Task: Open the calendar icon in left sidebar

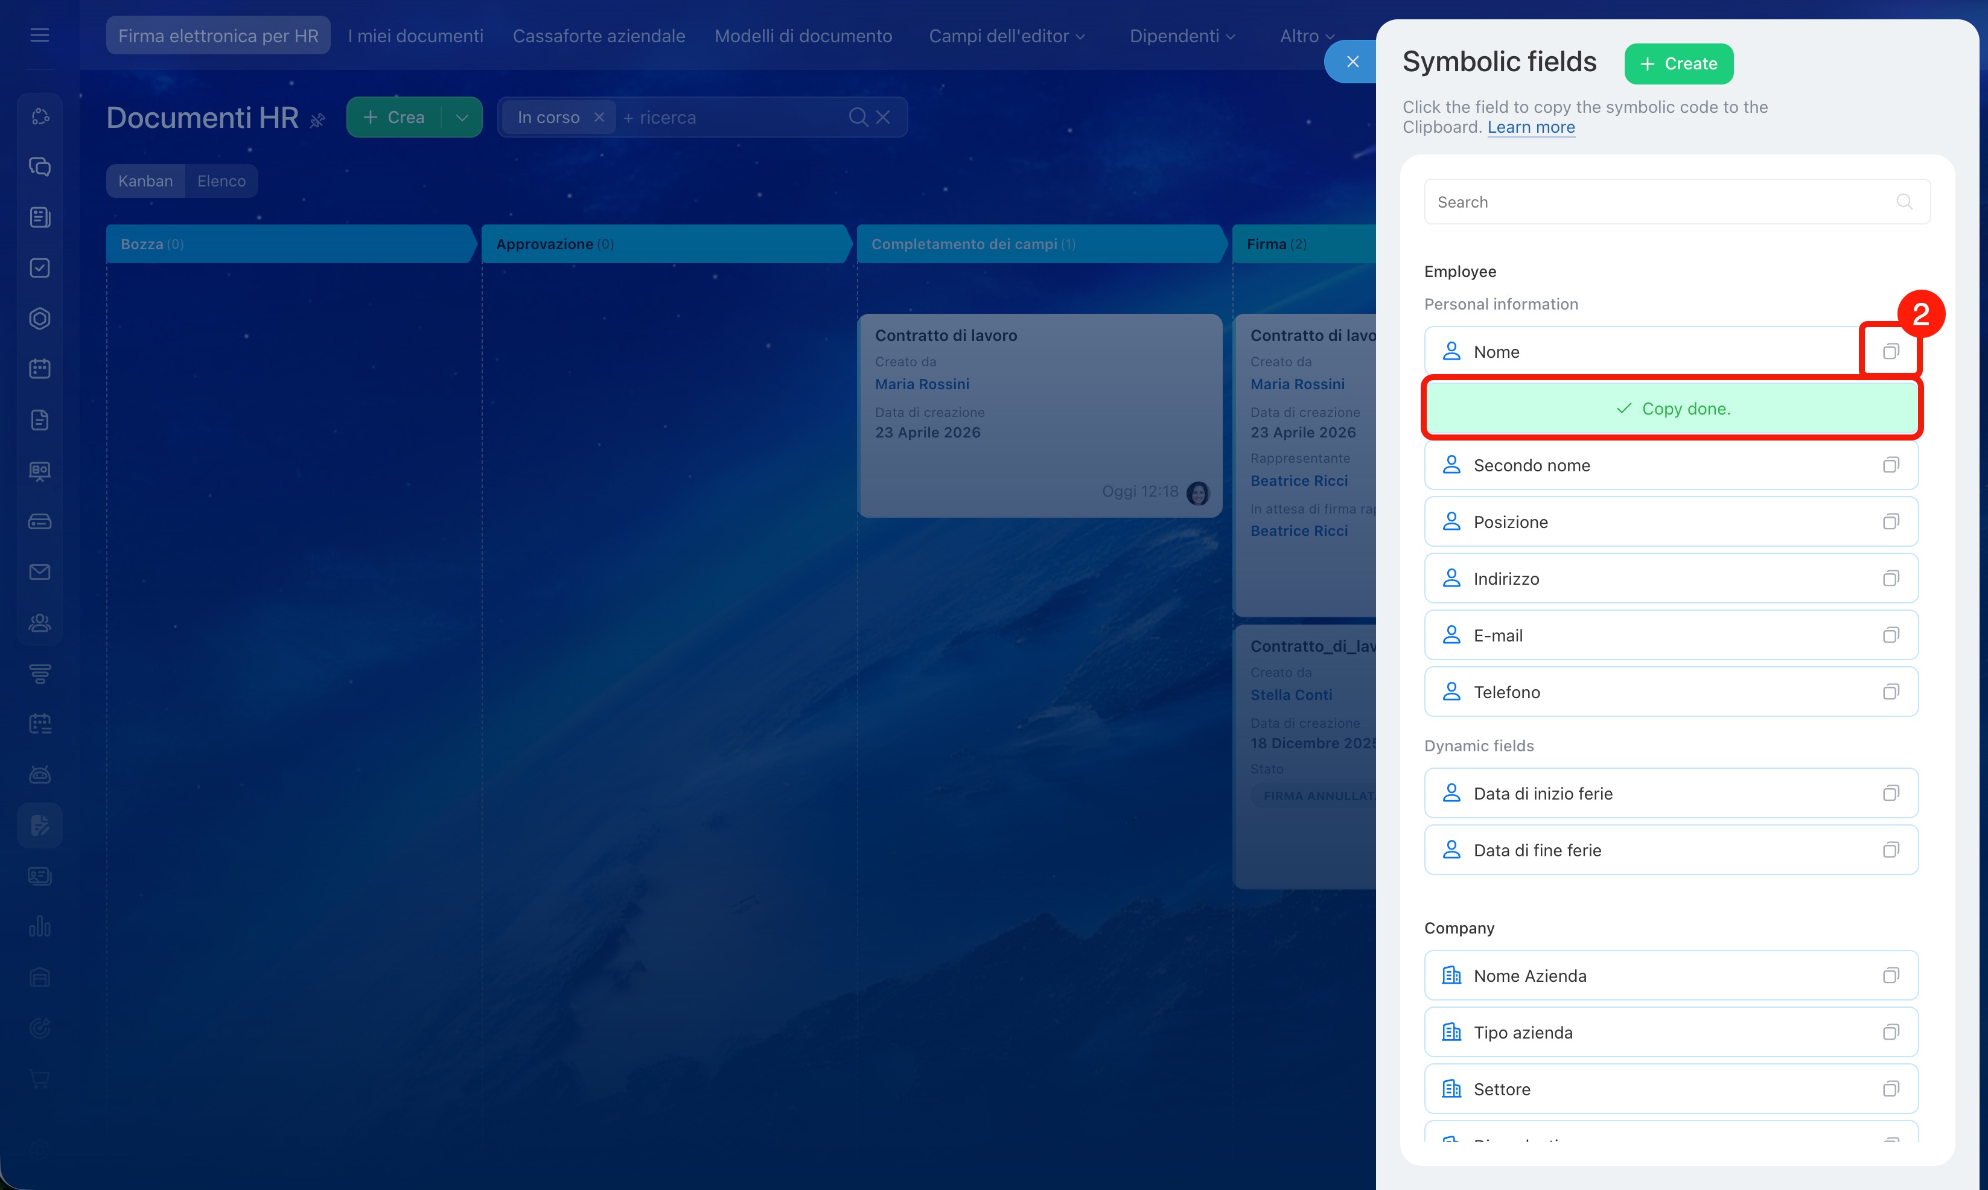Action: click(39, 369)
